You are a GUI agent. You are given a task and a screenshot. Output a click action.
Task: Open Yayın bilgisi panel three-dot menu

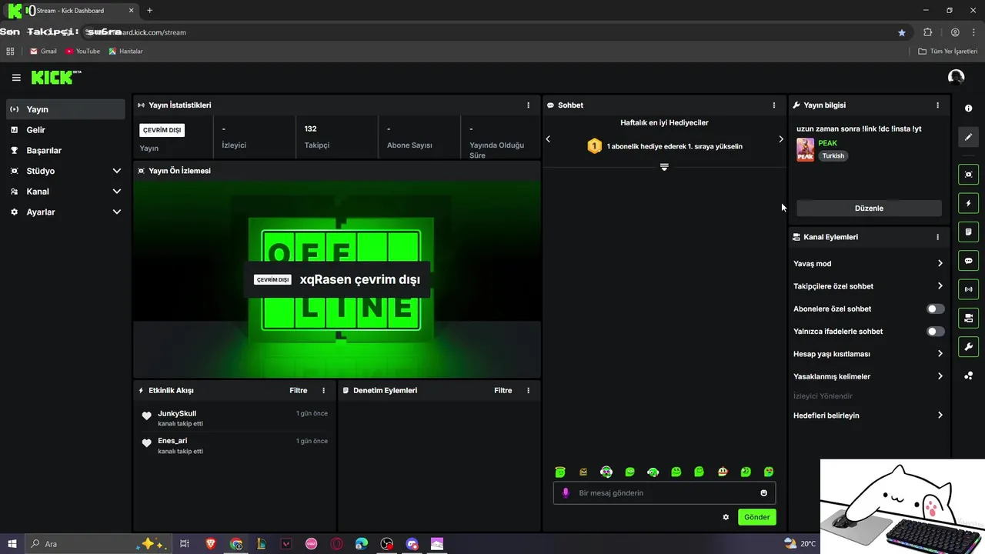click(937, 105)
